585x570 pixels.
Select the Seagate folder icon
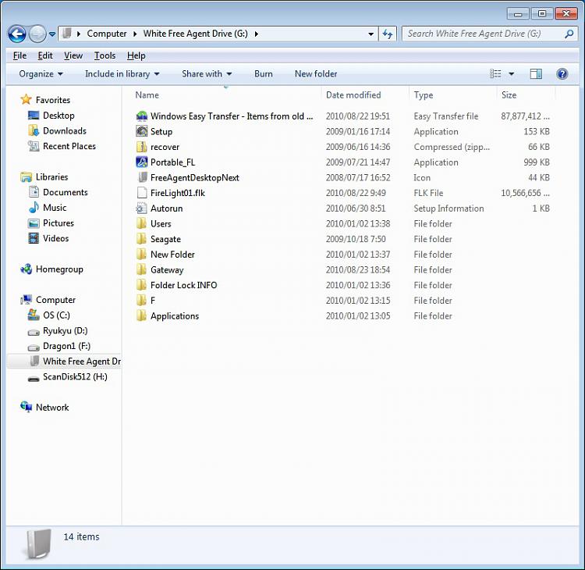click(141, 239)
